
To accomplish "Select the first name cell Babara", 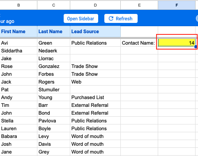I will 18,136.
